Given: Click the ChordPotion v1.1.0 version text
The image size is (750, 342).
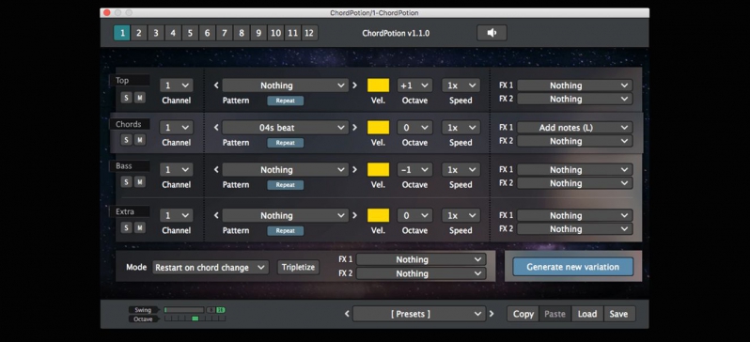Looking at the screenshot, I should 396,33.
